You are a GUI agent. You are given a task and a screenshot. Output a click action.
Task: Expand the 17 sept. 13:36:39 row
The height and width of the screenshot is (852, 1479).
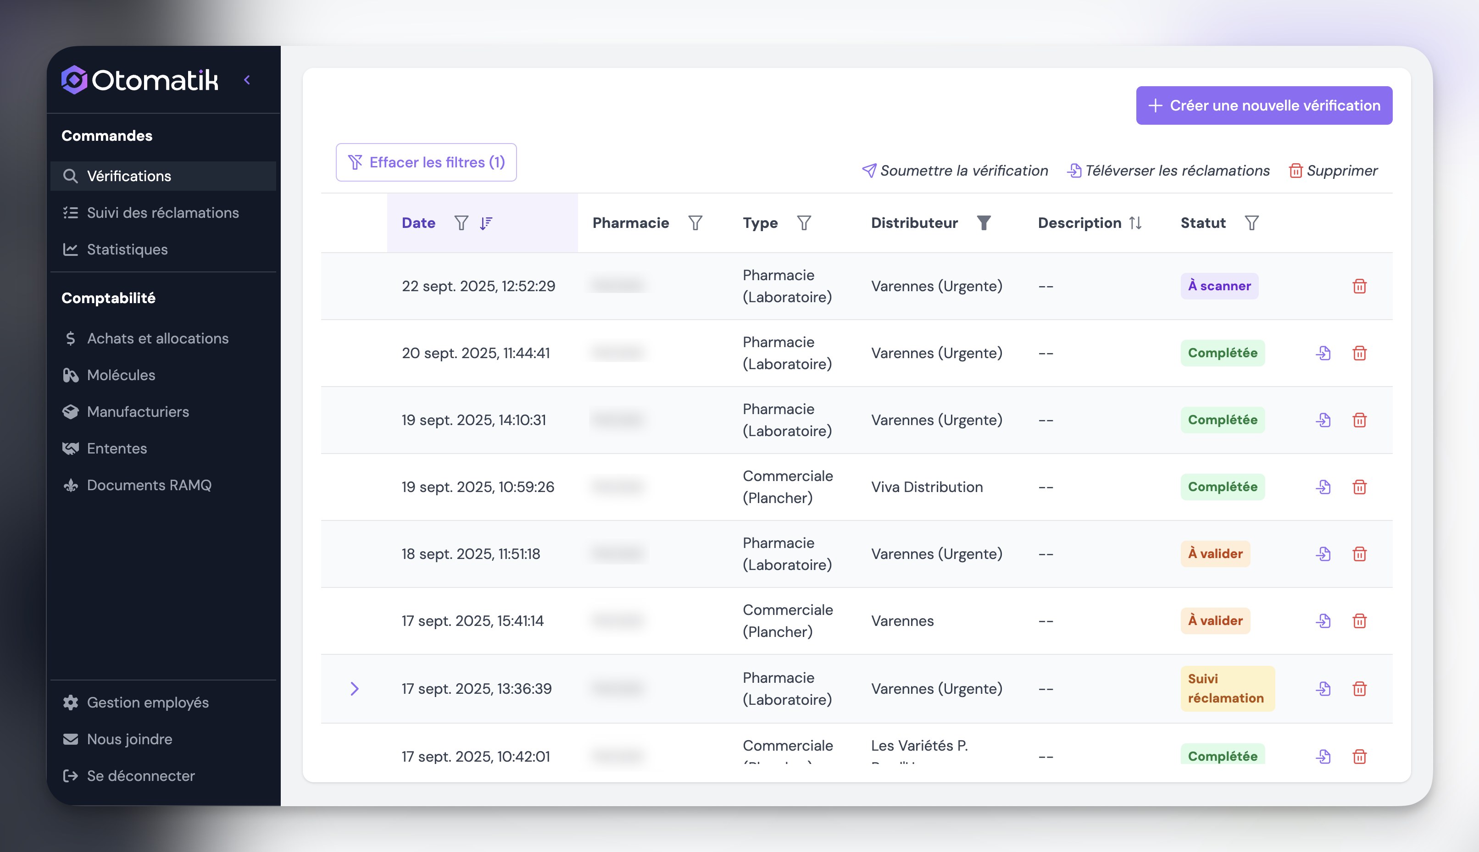click(x=354, y=689)
